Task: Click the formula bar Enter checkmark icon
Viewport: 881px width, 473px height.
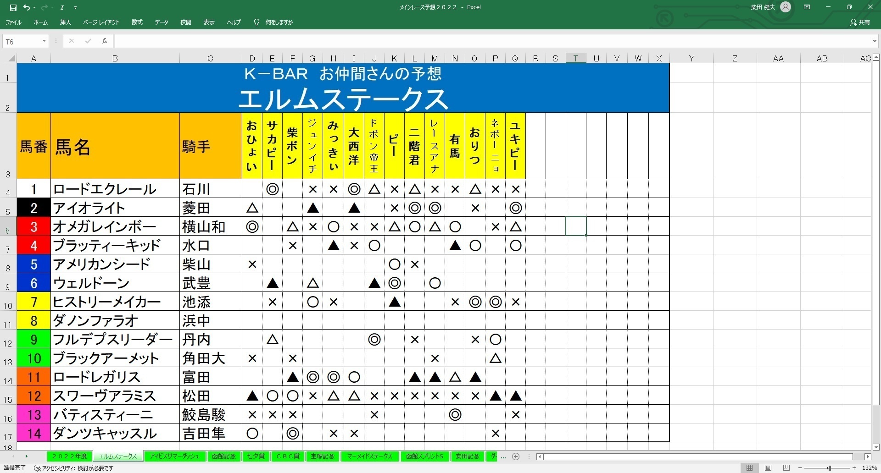Action: (x=88, y=41)
